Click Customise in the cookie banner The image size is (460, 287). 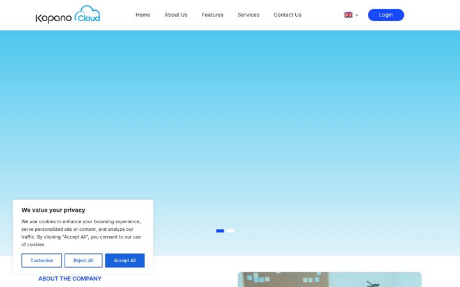(42, 260)
